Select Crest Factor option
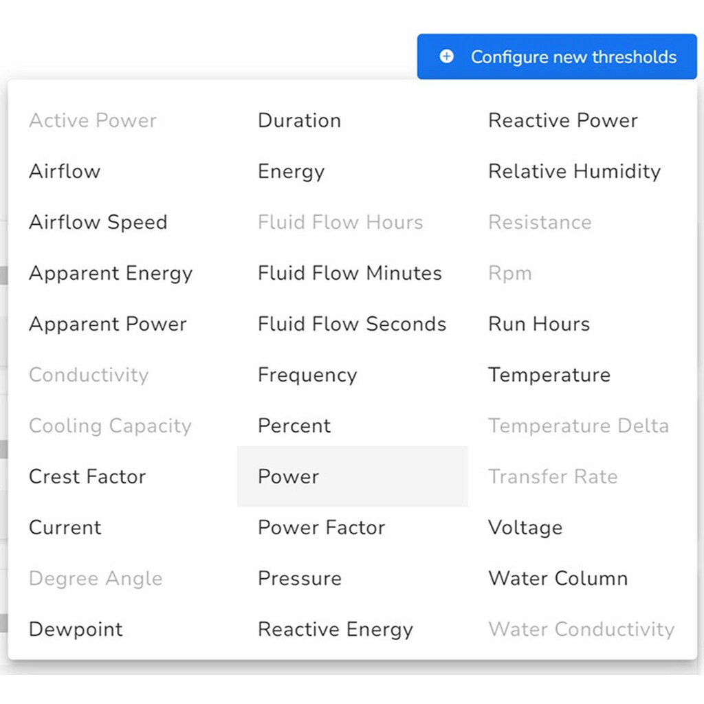This screenshot has width=704, height=704. click(87, 477)
